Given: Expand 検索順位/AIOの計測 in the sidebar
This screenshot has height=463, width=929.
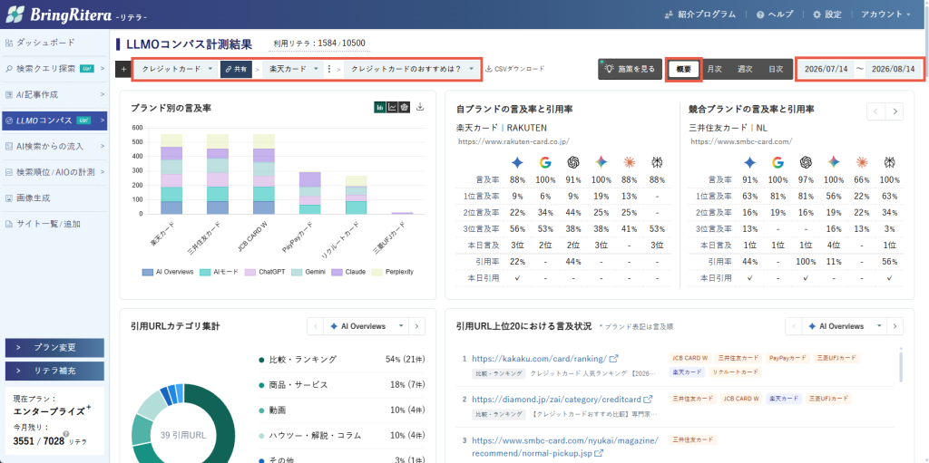Looking at the screenshot, I should 55,172.
